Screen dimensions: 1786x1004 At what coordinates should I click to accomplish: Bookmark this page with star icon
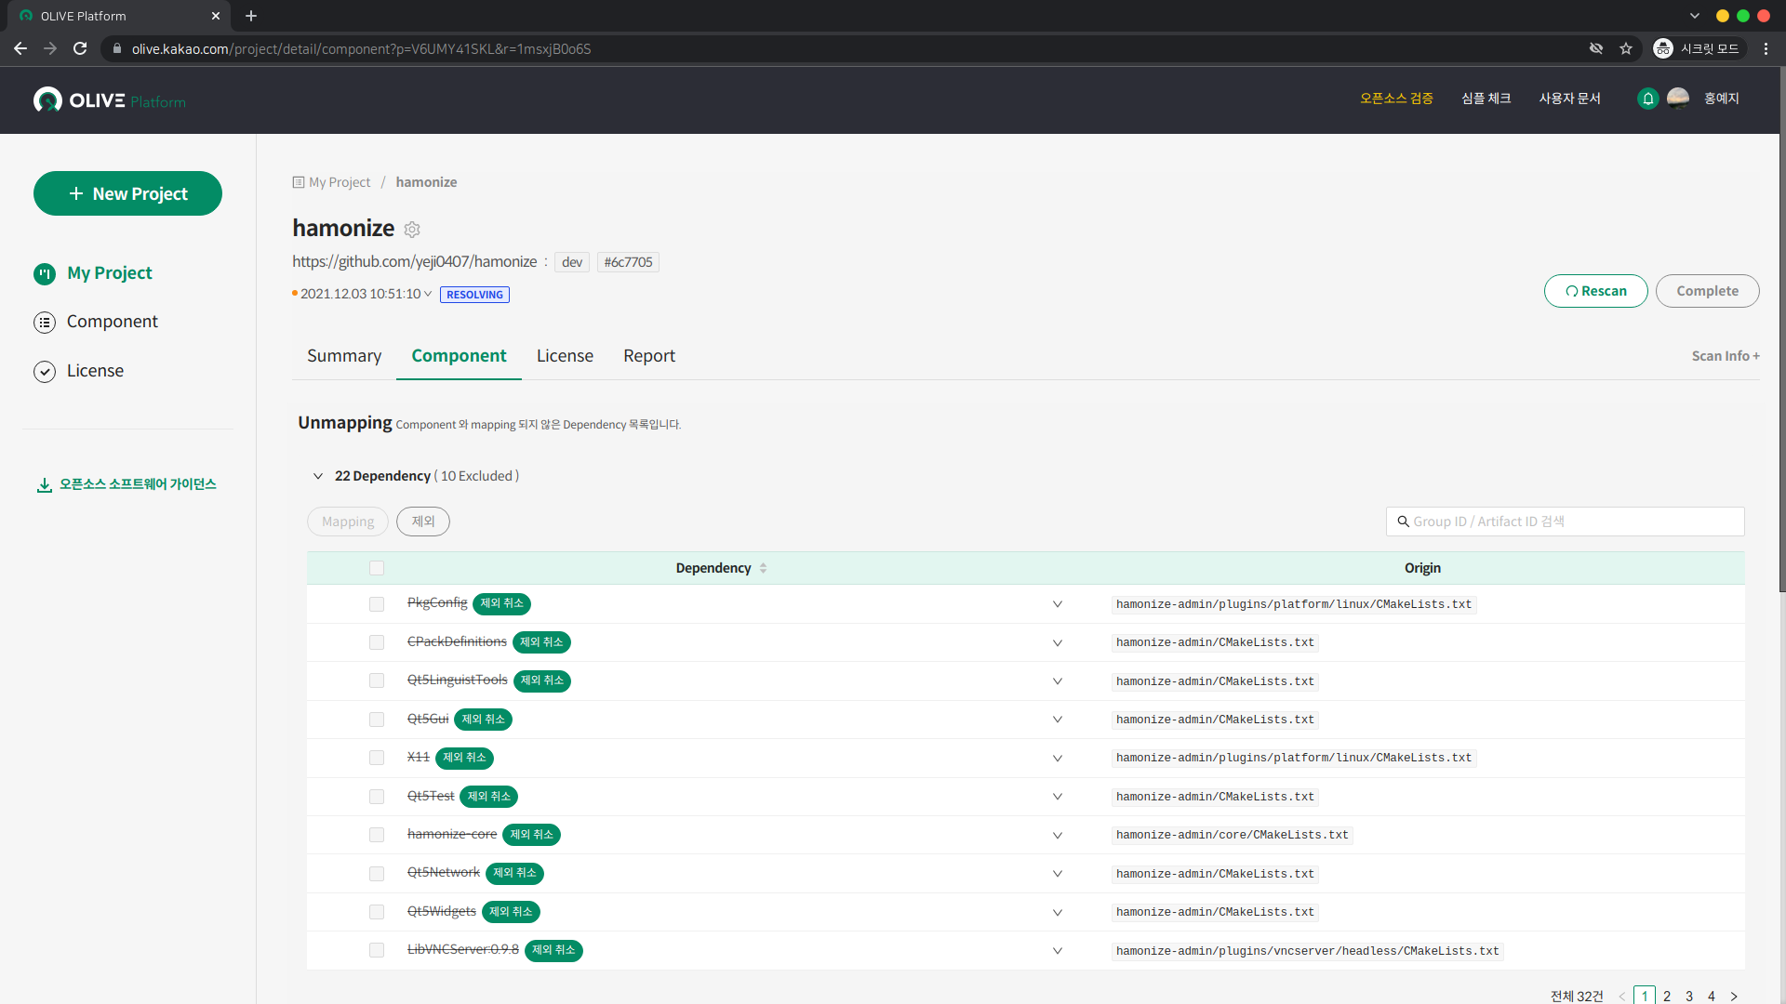1626,48
